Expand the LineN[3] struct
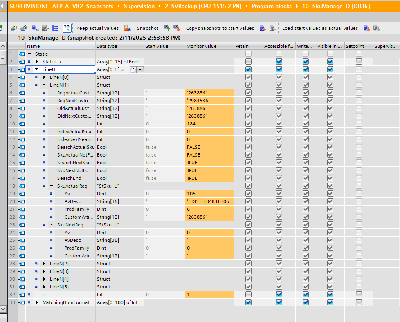This screenshot has width=400, height=322. point(45,271)
